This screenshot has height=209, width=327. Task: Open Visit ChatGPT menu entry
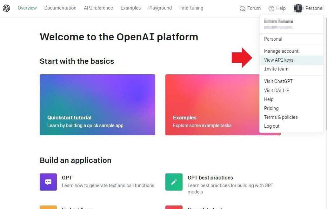pos(291,81)
